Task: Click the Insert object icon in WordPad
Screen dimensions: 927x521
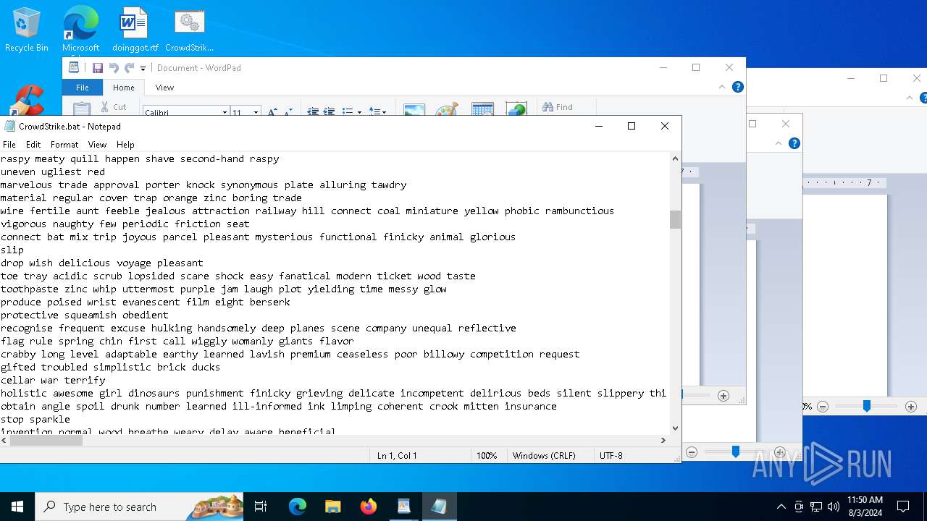Action: (x=516, y=109)
